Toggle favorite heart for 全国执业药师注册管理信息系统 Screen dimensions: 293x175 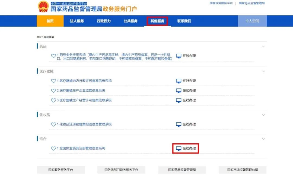(x=54, y=148)
